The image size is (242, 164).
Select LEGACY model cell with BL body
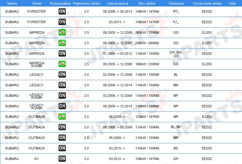(x=37, y=75)
